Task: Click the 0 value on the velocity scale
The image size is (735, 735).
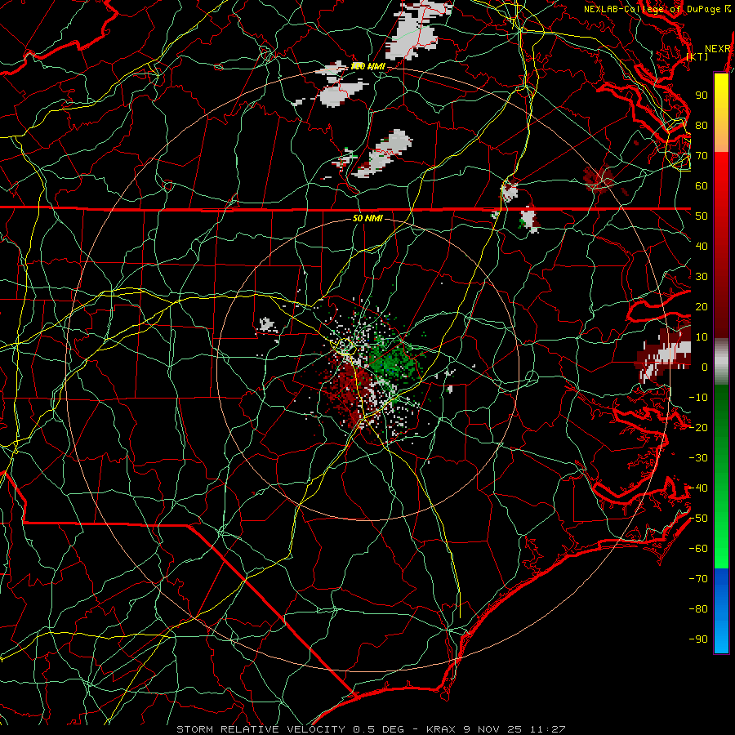Action: tap(705, 367)
